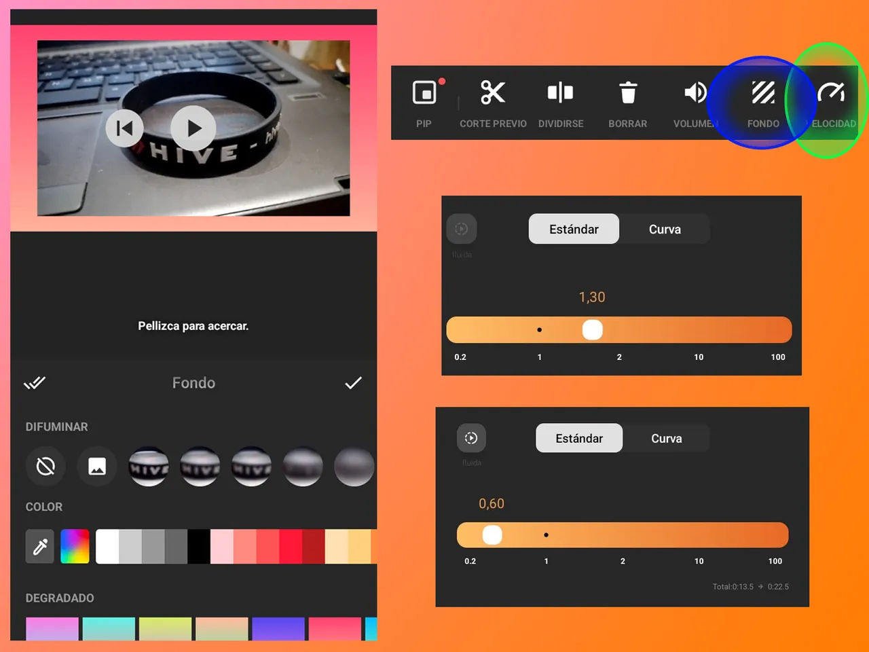Select the no-blur option under Difuminar
869x652 pixels.
click(x=45, y=467)
